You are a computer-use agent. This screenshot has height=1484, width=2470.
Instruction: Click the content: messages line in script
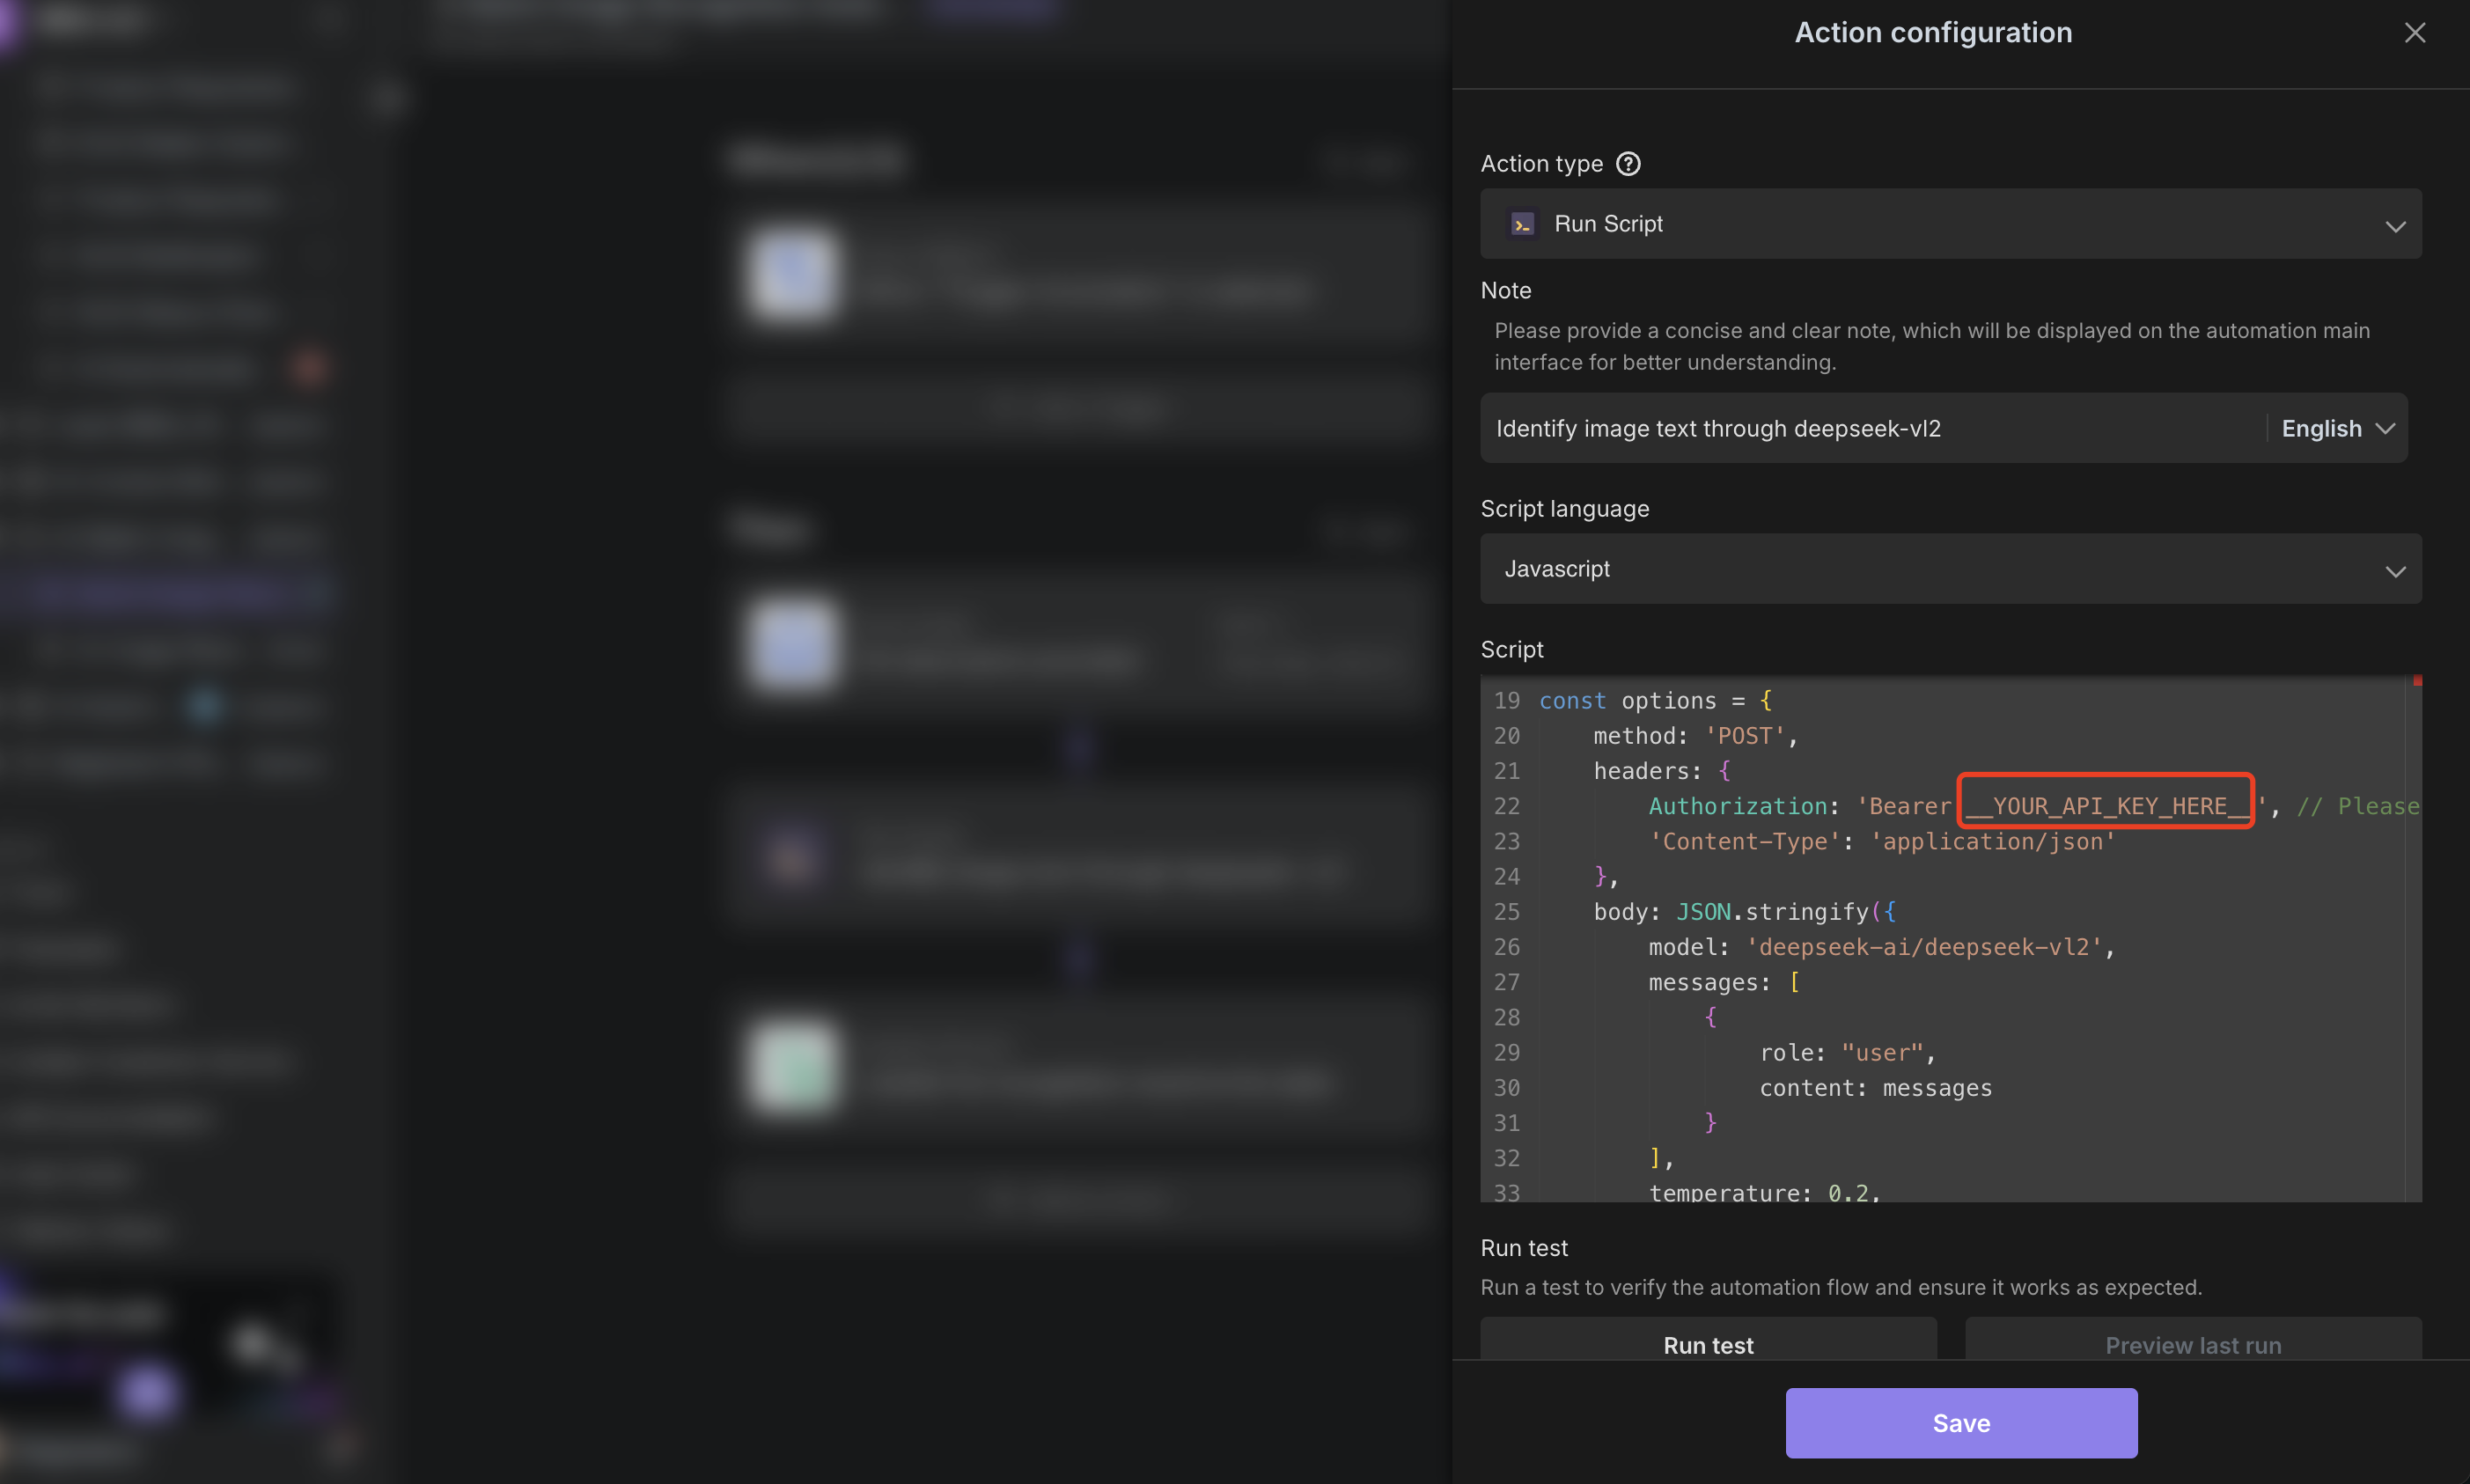tap(1875, 1087)
